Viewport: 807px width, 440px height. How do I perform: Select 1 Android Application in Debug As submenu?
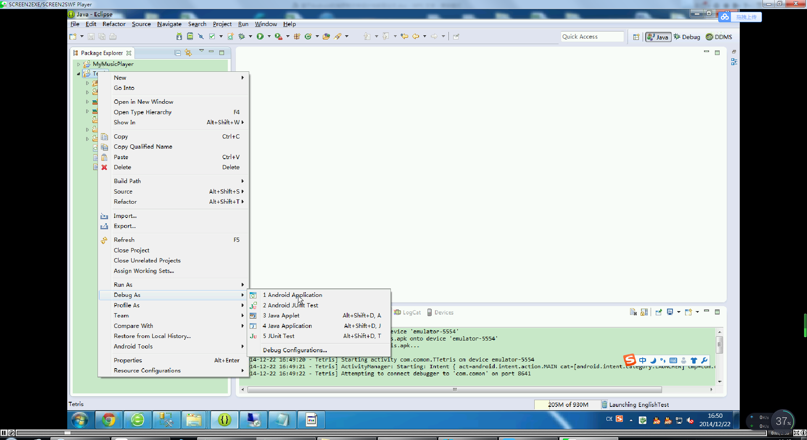pyautogui.click(x=319, y=295)
